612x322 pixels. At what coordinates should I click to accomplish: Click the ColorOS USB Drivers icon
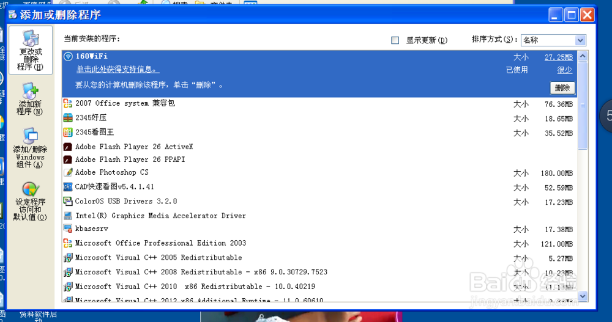[68, 201]
